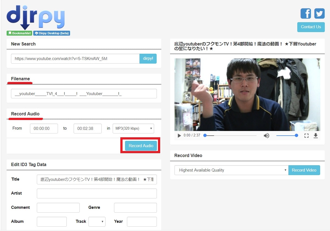The height and width of the screenshot is (231, 330).
Task: Mute the video player volume icon
Action: (x=266, y=136)
